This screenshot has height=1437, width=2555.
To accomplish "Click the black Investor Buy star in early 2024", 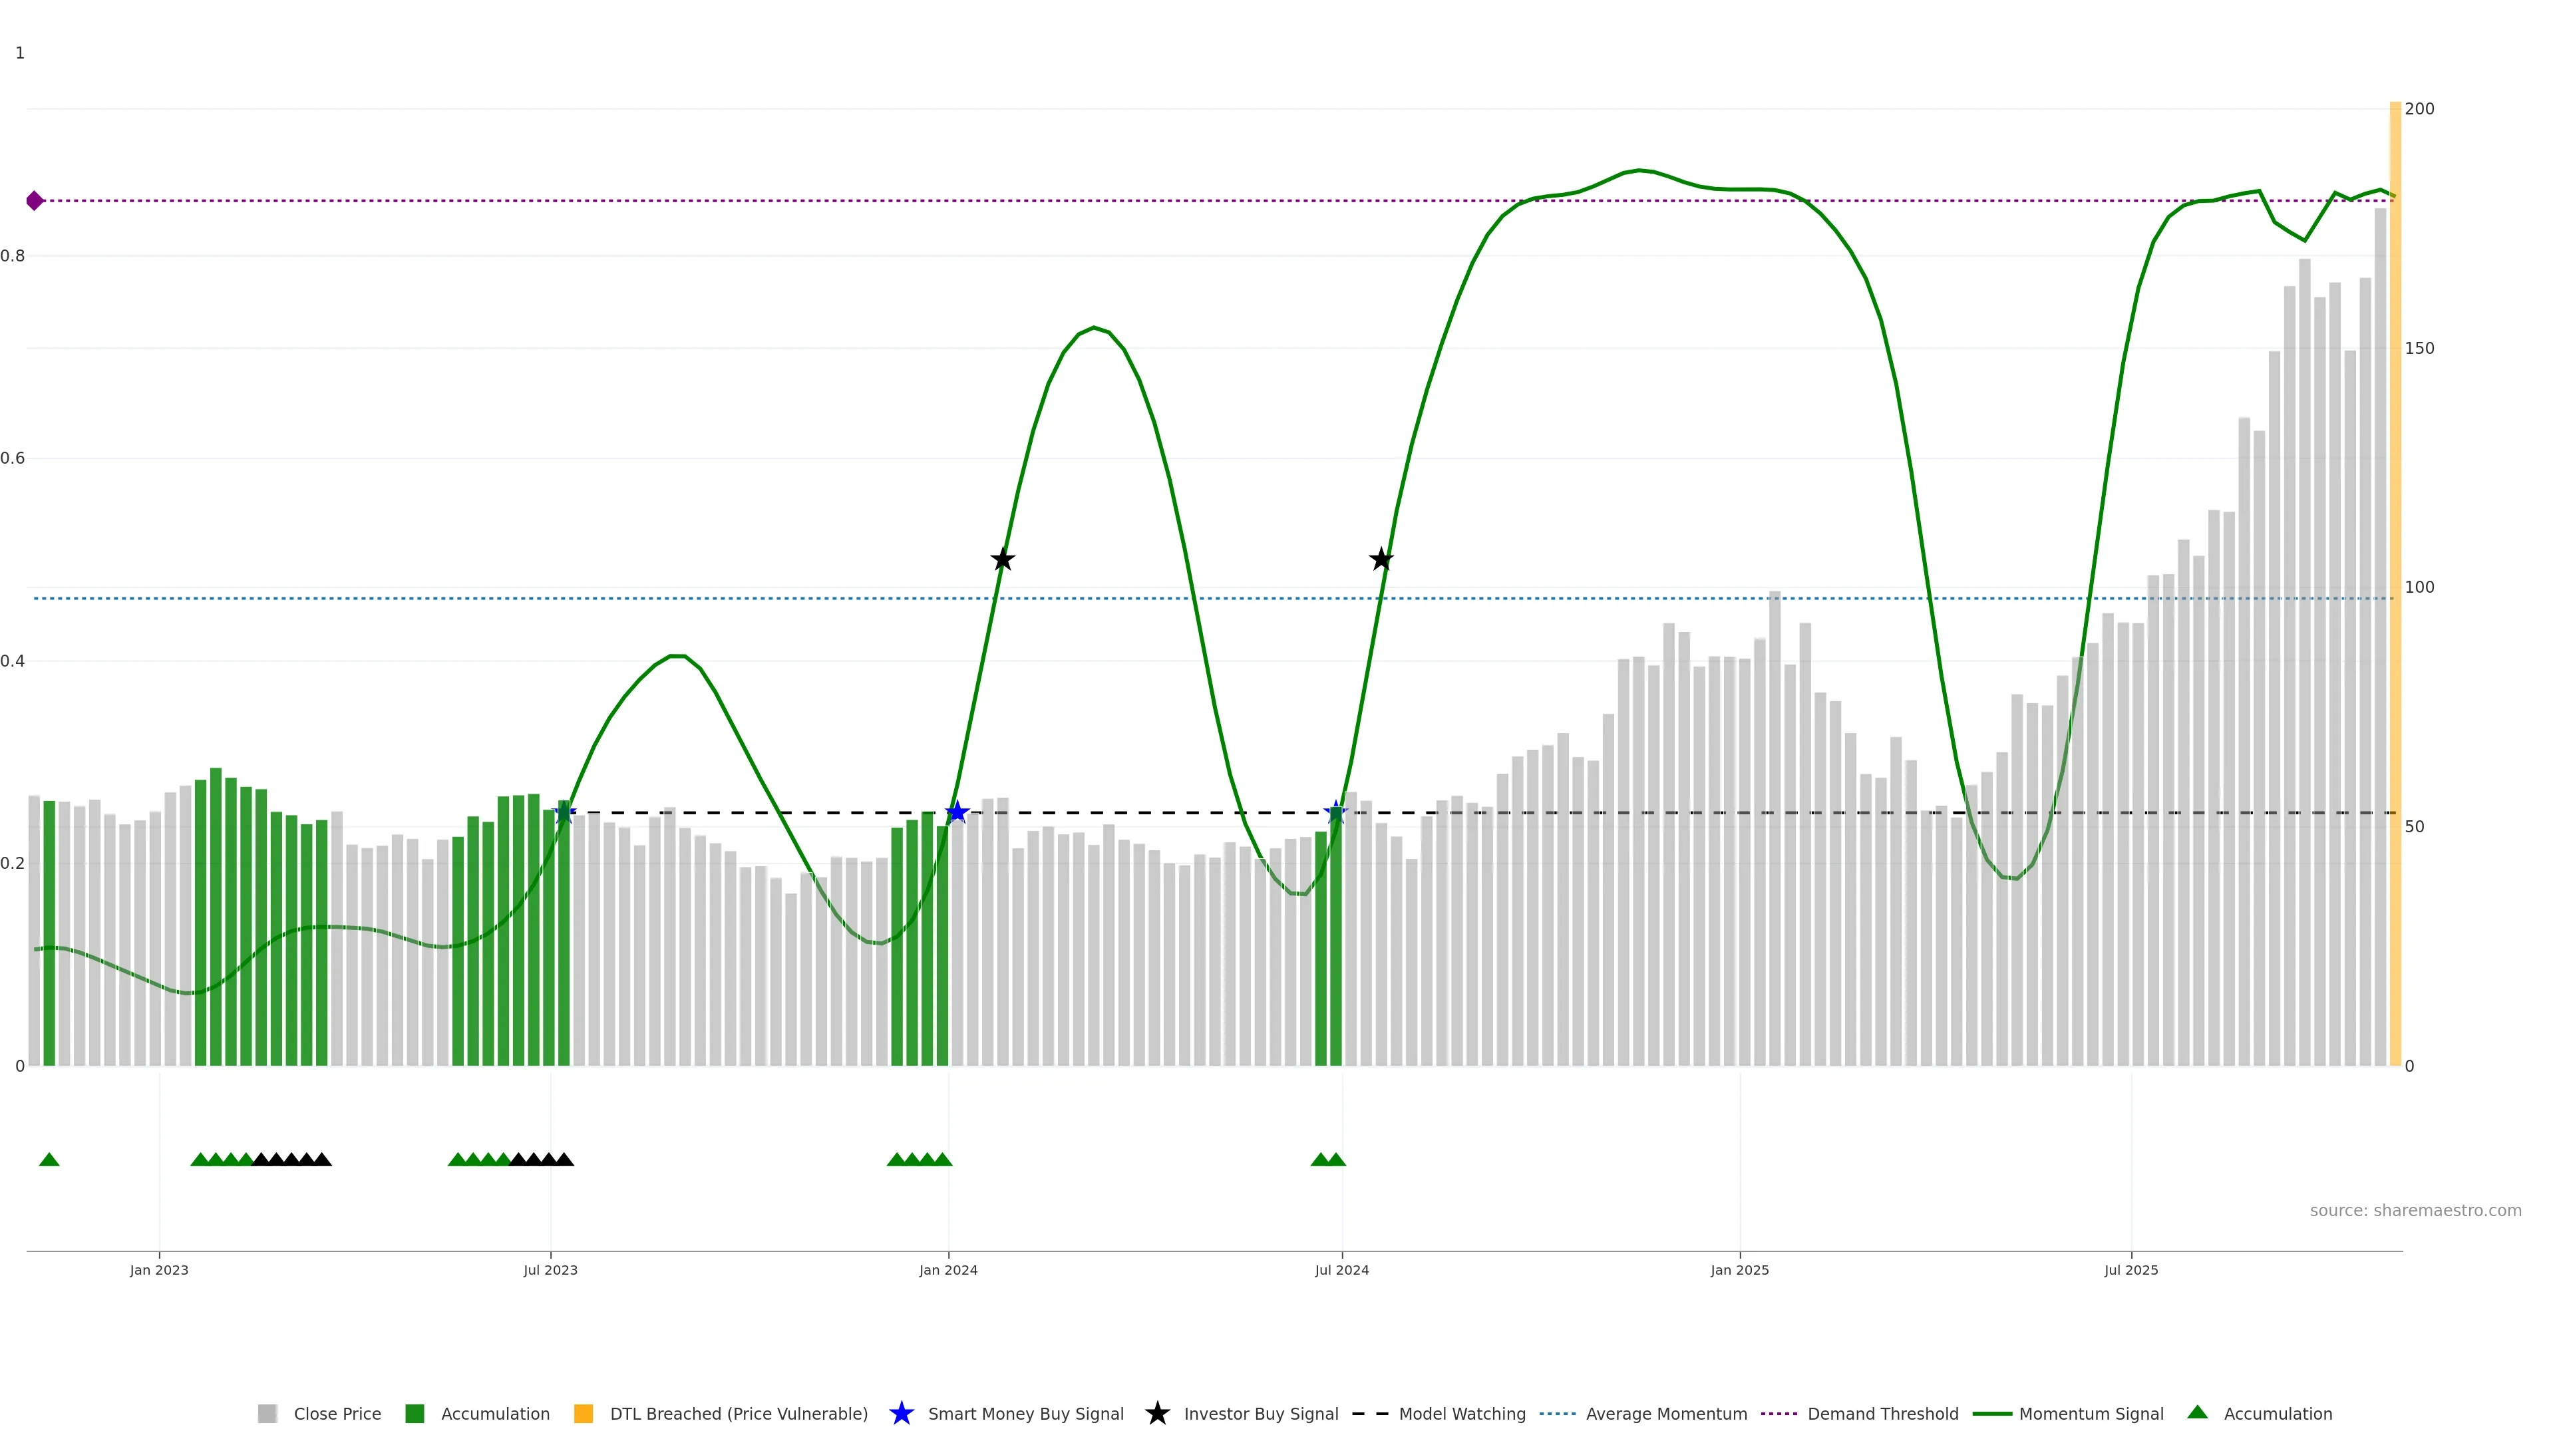I will point(1003,560).
